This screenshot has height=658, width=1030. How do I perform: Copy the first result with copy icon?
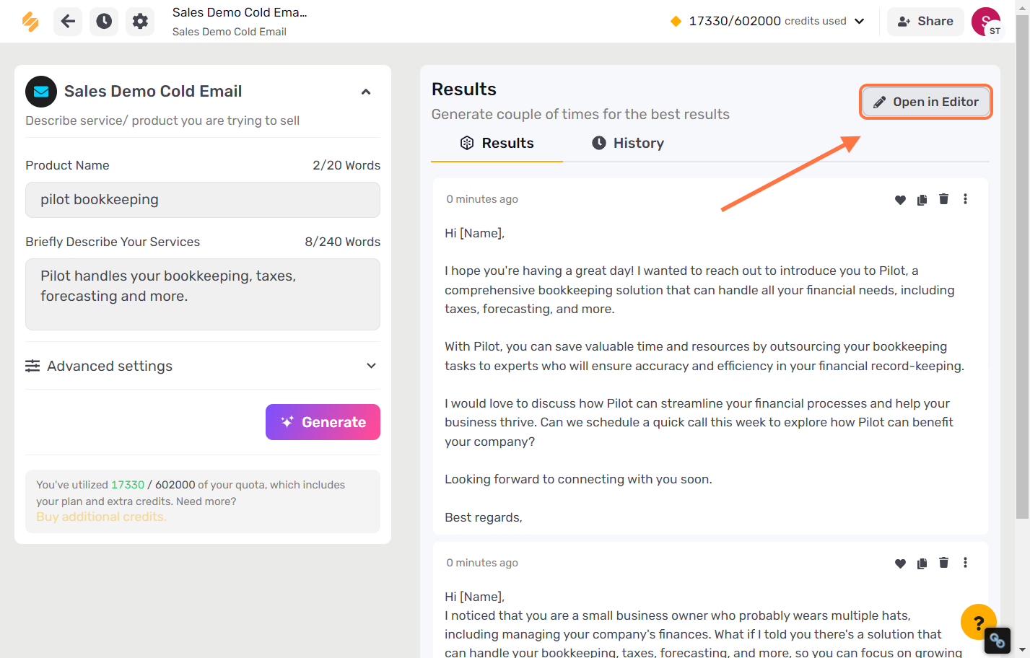[922, 200]
